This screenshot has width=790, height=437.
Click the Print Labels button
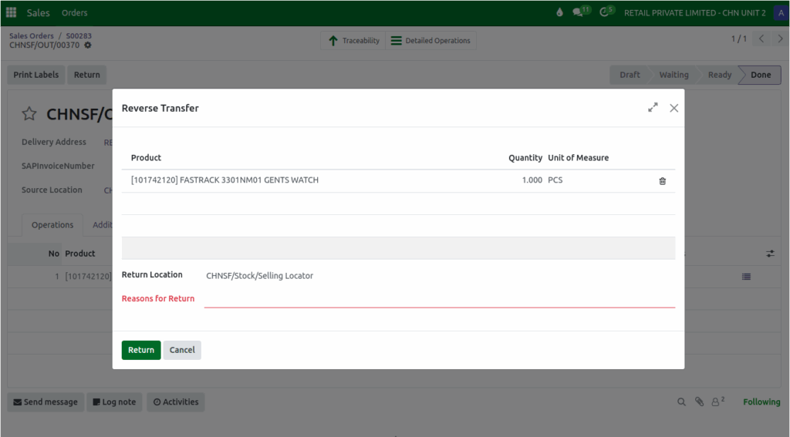(x=35, y=75)
